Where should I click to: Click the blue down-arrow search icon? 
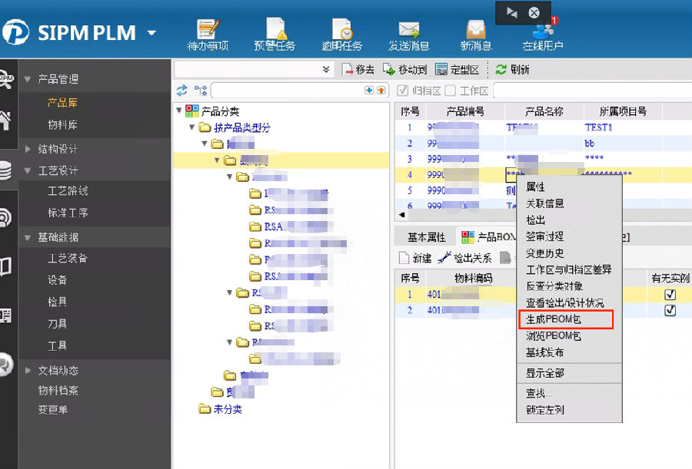pos(369,91)
